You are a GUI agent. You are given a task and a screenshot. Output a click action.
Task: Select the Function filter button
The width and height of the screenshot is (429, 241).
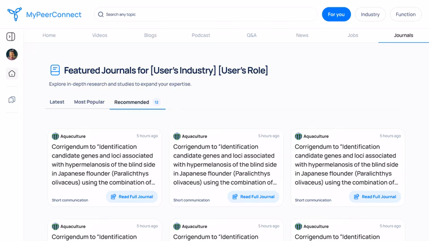tap(405, 14)
